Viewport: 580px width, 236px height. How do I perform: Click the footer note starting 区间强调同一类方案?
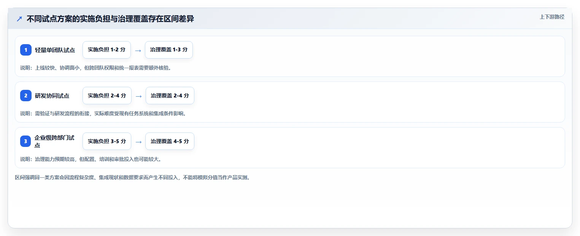132,177
